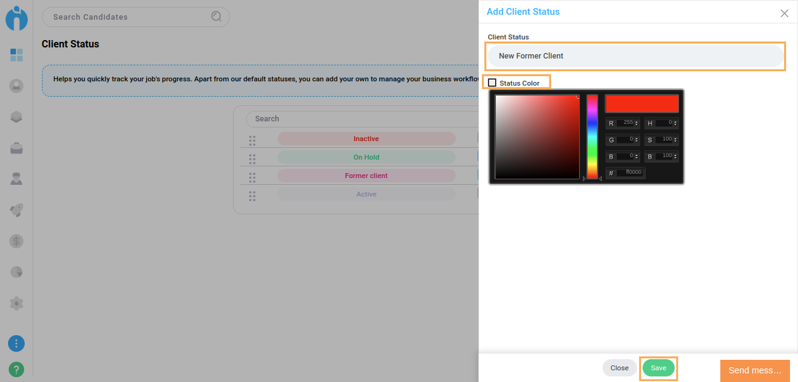Click the briefcase jobs icon in sidebar
Viewport: 798px width, 382px height.
pos(17,148)
